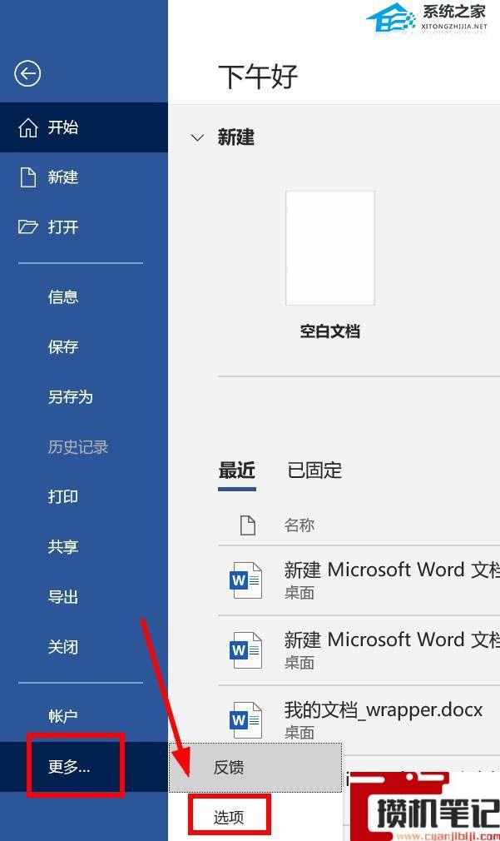Click the 空白文档 label
Viewport: 500px width, 841px height.
pyautogui.click(x=330, y=331)
